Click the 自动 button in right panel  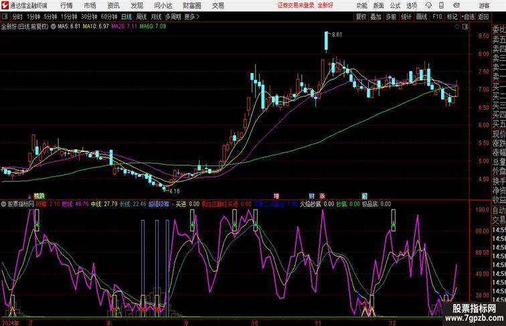499,210
